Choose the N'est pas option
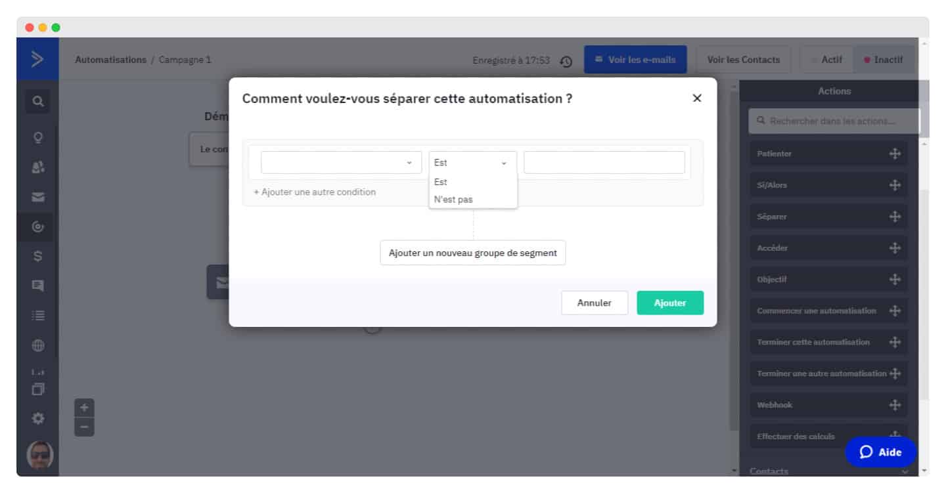The height and width of the screenshot is (493, 946). click(472, 200)
